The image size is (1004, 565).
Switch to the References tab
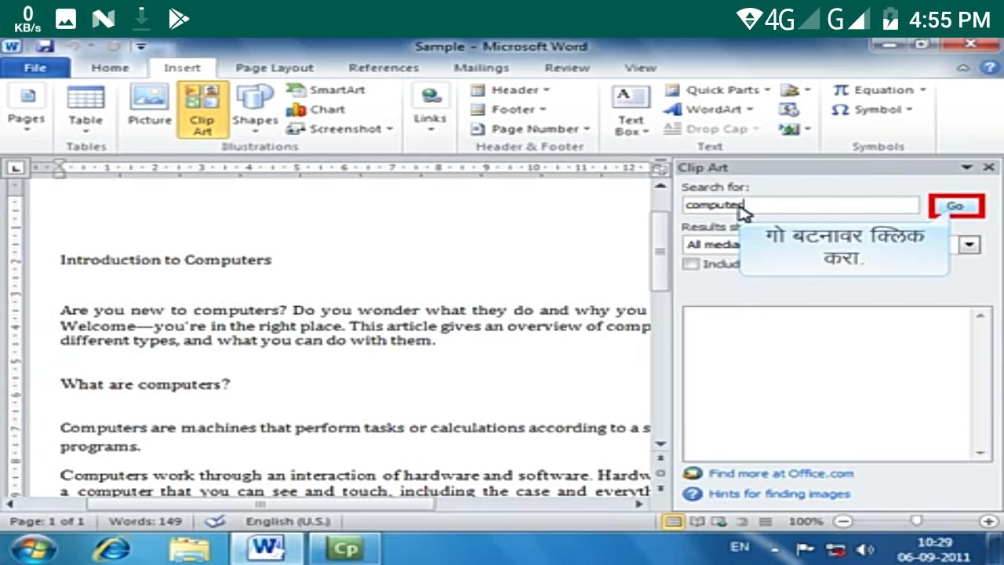tap(384, 68)
